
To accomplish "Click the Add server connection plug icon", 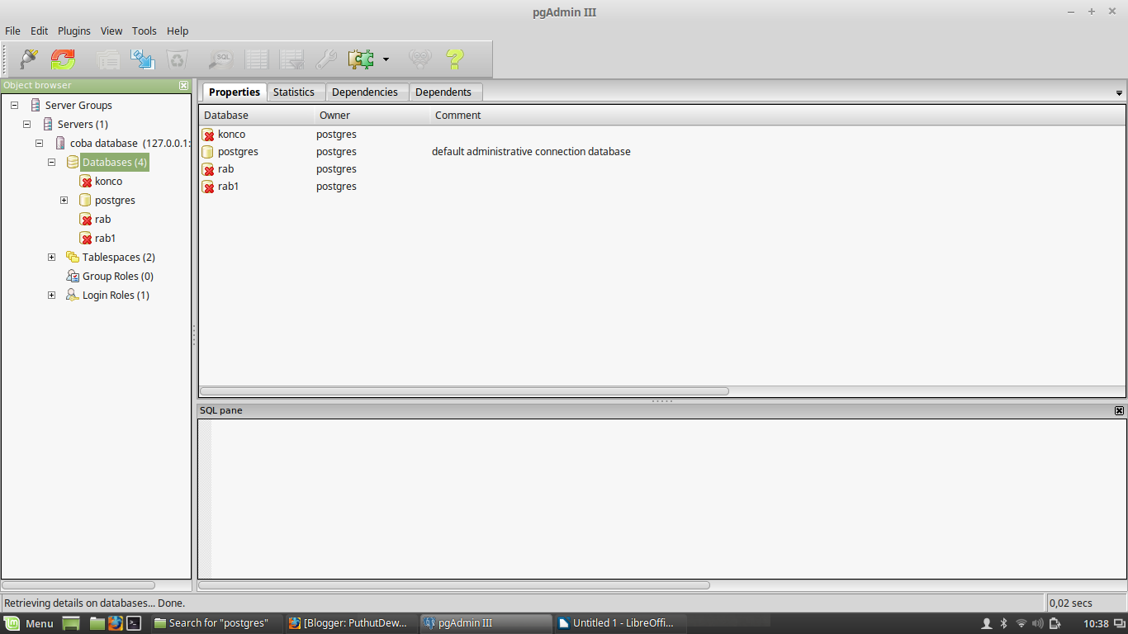I will [x=29, y=59].
